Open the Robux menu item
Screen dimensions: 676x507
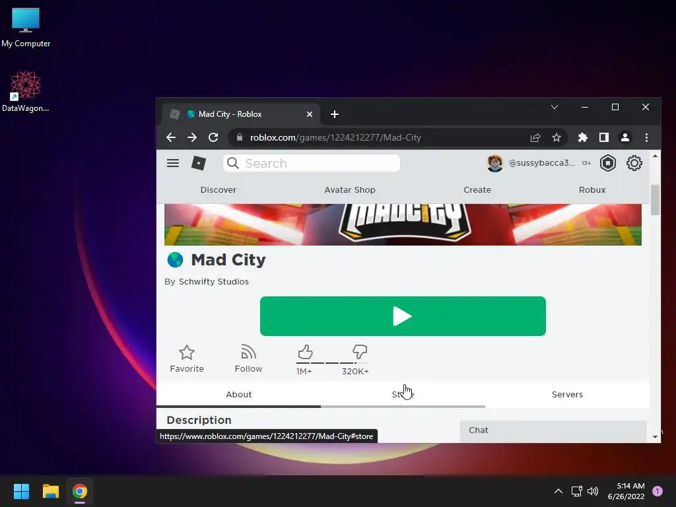click(x=592, y=189)
